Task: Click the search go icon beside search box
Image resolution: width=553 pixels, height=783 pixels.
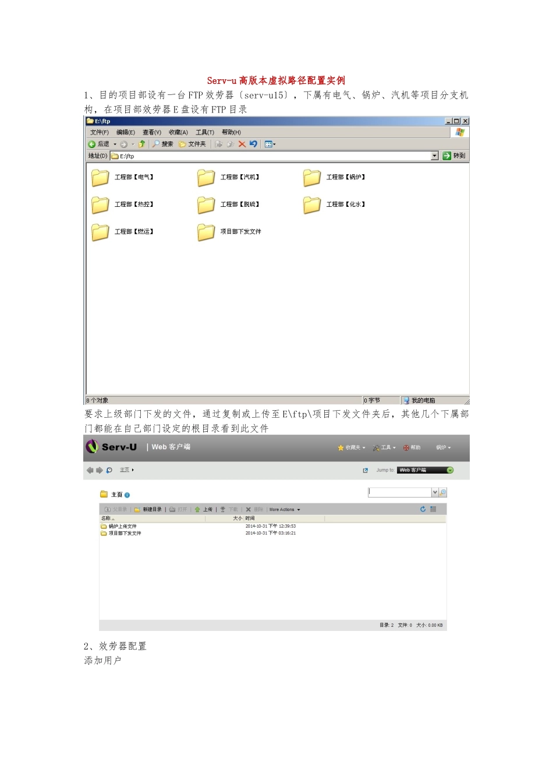Action: point(443,492)
